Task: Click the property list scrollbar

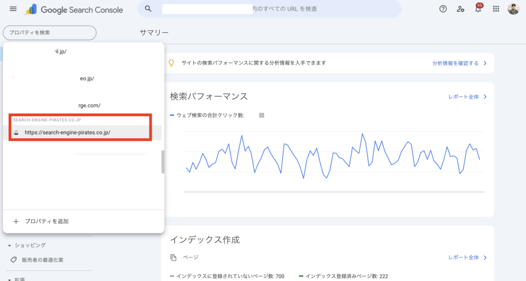Action: 163,162
